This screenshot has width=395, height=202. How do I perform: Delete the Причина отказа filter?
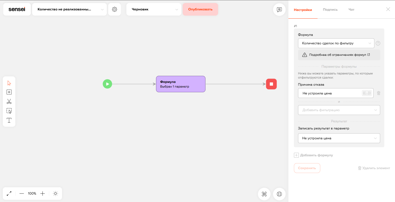[379, 93]
